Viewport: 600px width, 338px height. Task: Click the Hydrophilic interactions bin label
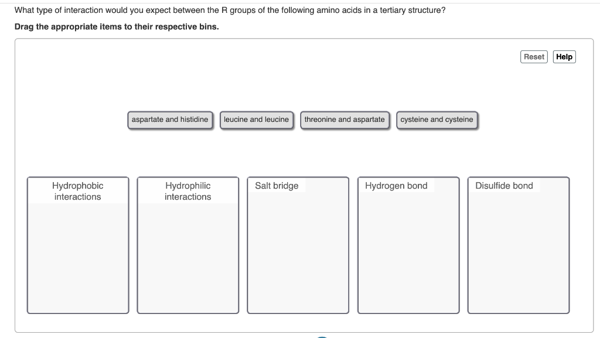click(x=187, y=191)
